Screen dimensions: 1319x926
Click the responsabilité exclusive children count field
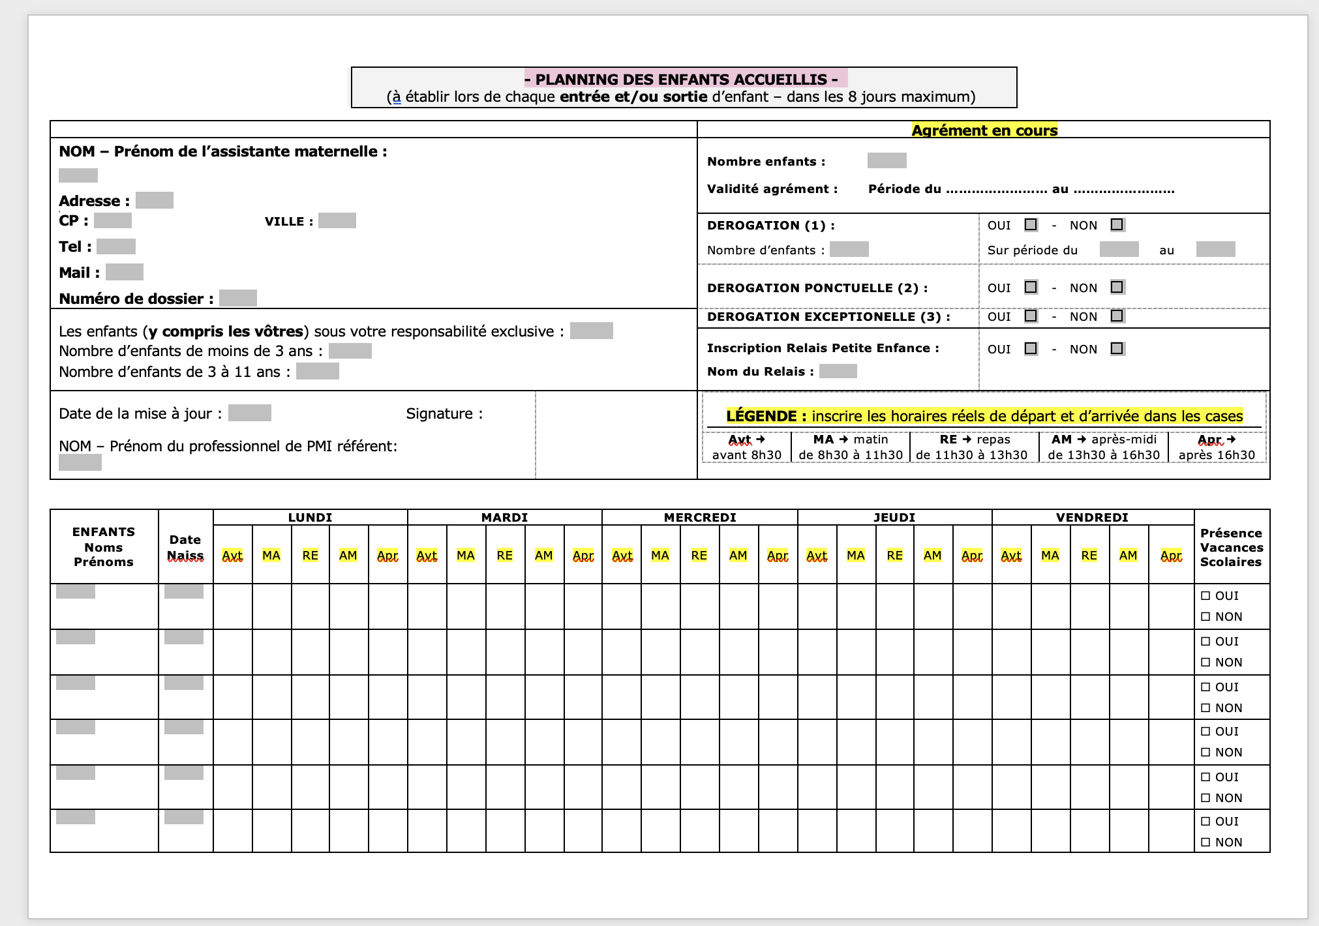(x=592, y=331)
